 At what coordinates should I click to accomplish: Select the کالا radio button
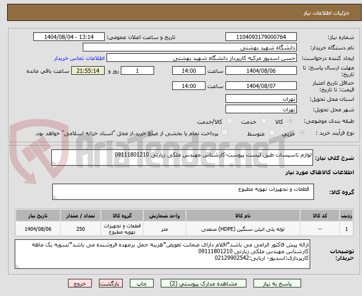[291, 121]
